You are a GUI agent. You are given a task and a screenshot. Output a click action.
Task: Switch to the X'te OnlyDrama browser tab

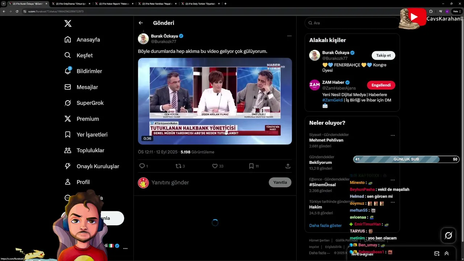pyautogui.click(x=70, y=4)
